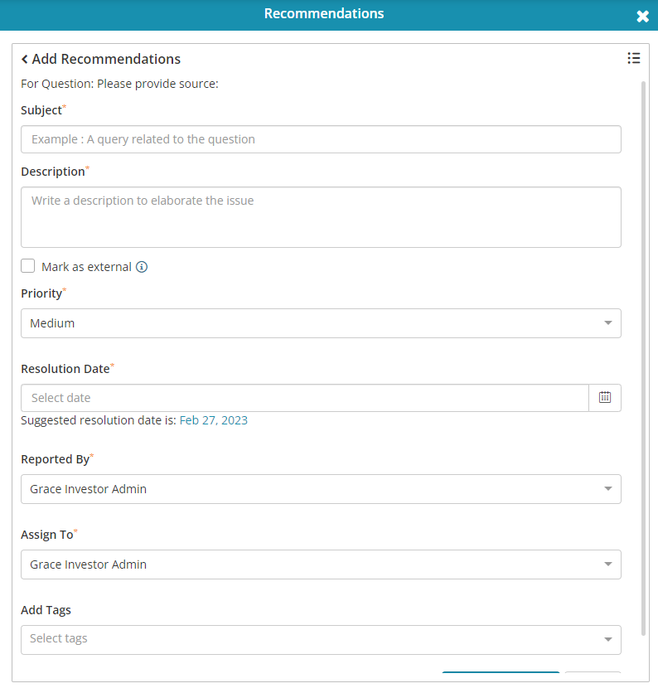Apply the suggested date Feb 27, 2023

(x=214, y=420)
